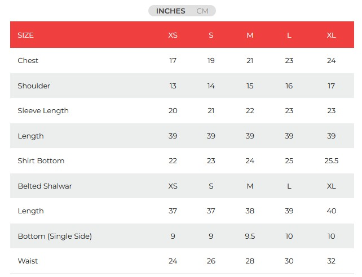The image size is (362, 277).
Task: Select XL in the red header row
Action: coord(331,35)
